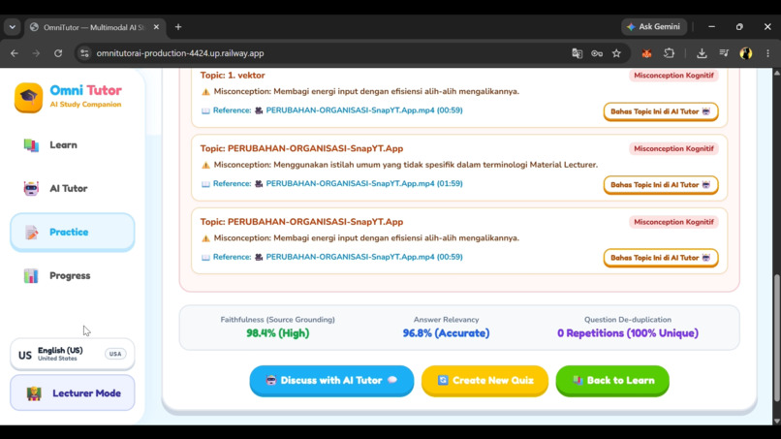Click warning icon beside 'Menggunakan istilah umum' text
Screen dimensions: 781x439
coord(205,165)
